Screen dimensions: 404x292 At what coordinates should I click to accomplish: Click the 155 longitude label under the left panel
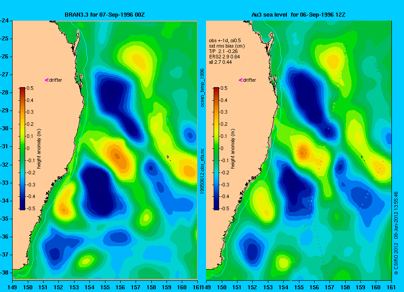pyautogui.click(x=105, y=288)
